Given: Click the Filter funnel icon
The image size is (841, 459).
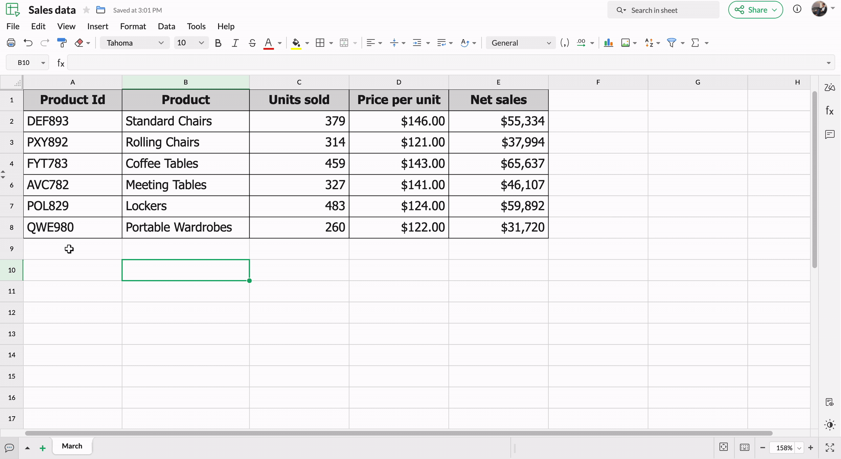Looking at the screenshot, I should click(x=671, y=43).
